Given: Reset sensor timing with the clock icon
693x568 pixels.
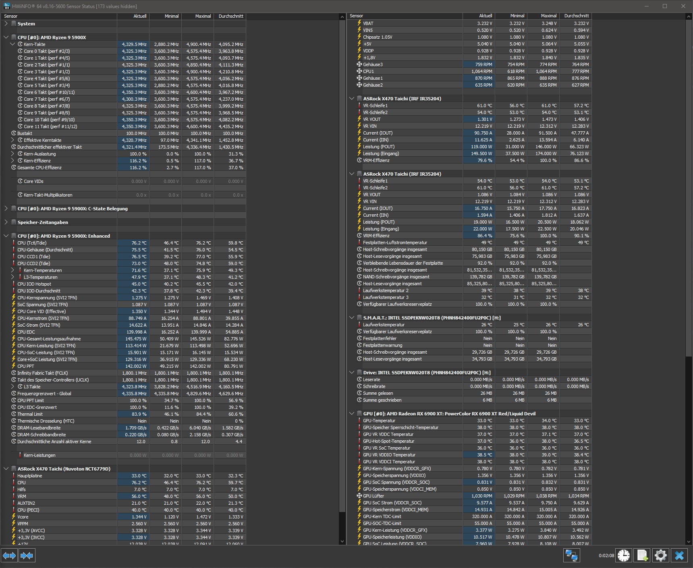Looking at the screenshot, I should pyautogui.click(x=624, y=556).
